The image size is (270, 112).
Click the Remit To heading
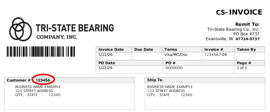point(247,24)
